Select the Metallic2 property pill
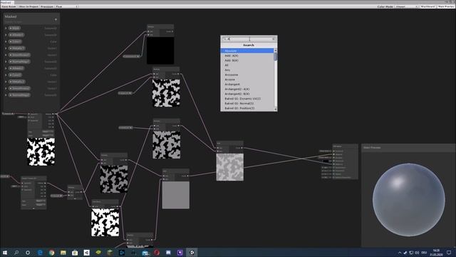 point(17,82)
